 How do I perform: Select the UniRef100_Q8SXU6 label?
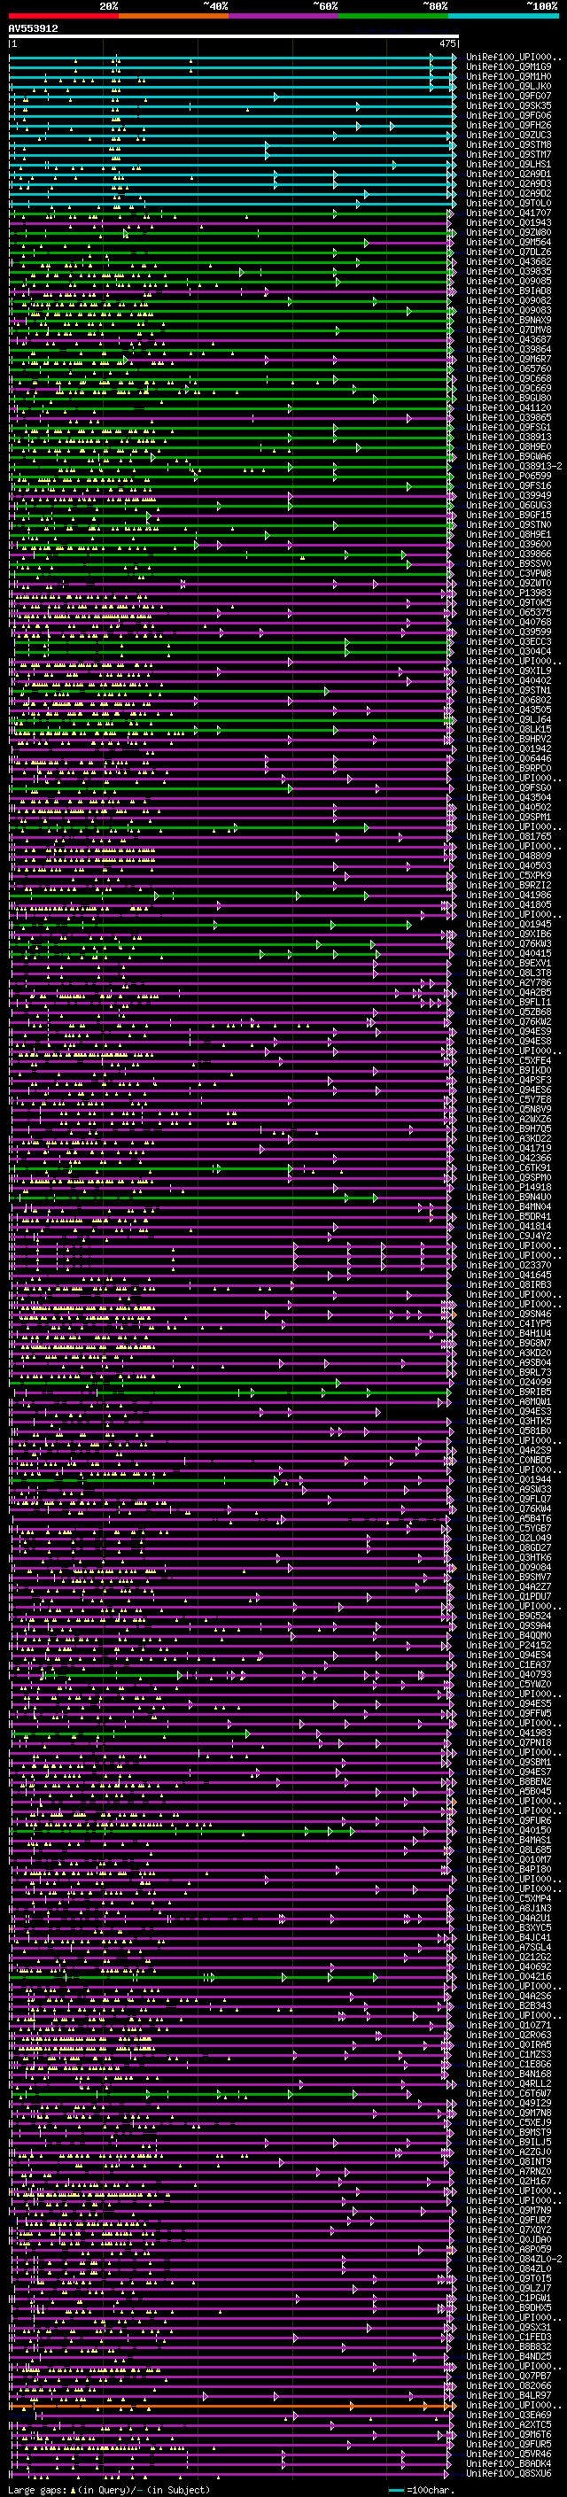point(509,2475)
